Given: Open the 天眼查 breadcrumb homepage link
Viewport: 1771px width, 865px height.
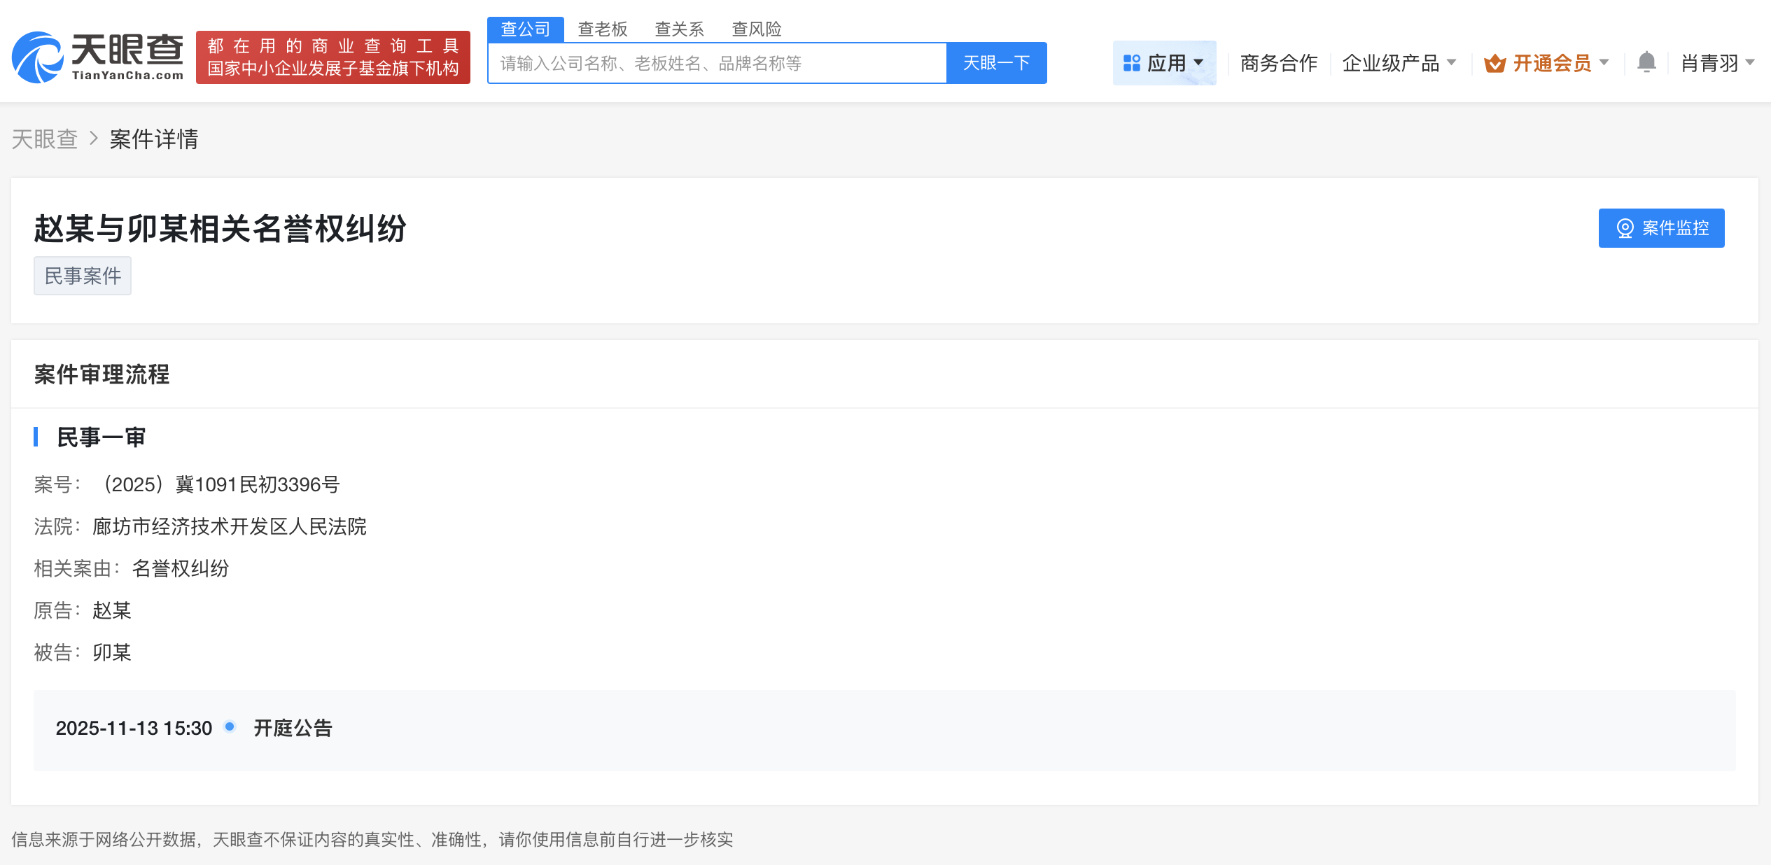Looking at the screenshot, I should click(x=44, y=139).
